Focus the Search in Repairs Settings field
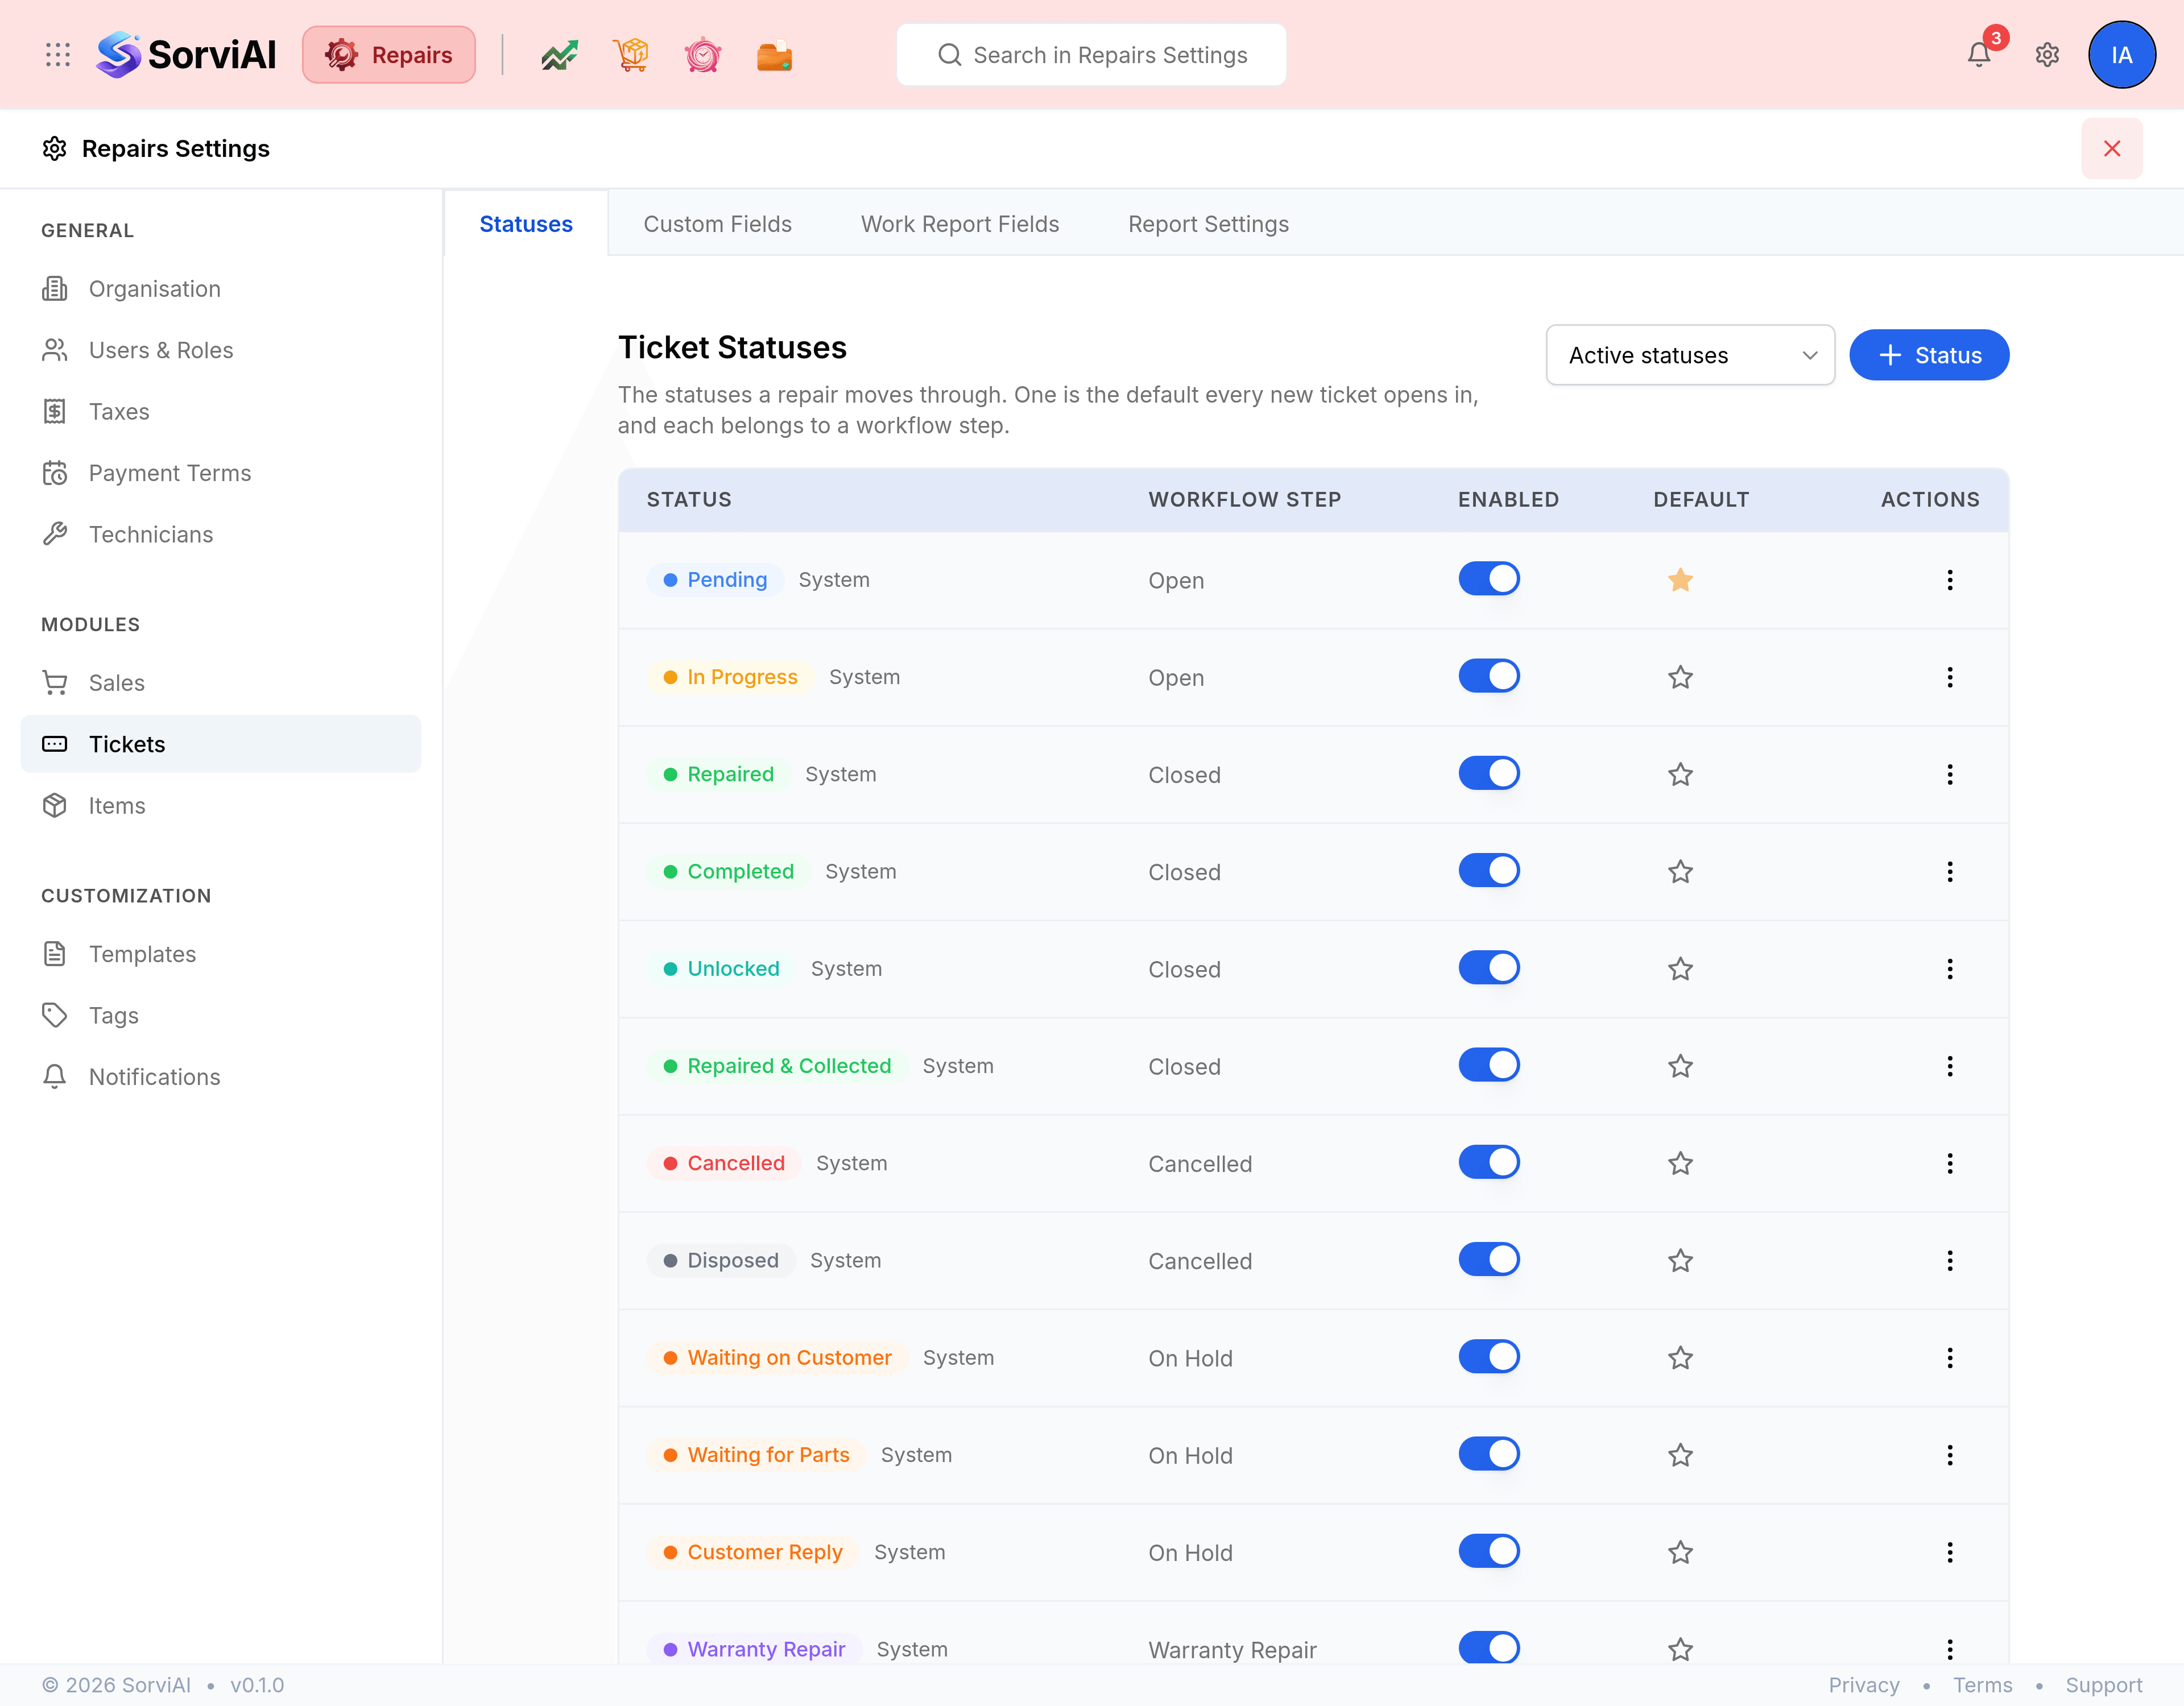 (1091, 55)
